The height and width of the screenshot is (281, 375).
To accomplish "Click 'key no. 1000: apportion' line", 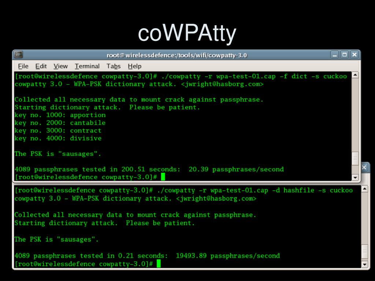I will (60, 115).
